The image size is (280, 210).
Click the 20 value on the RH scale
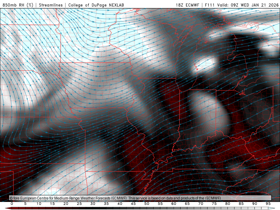[x=66, y=204]
